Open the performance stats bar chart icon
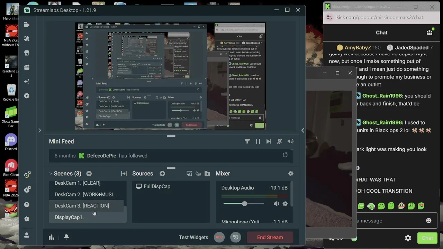This screenshot has width=443, height=249. click(52, 237)
